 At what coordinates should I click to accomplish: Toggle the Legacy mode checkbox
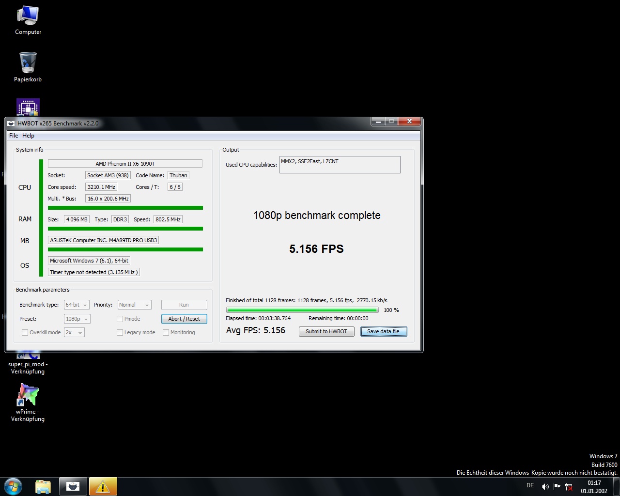tap(120, 332)
